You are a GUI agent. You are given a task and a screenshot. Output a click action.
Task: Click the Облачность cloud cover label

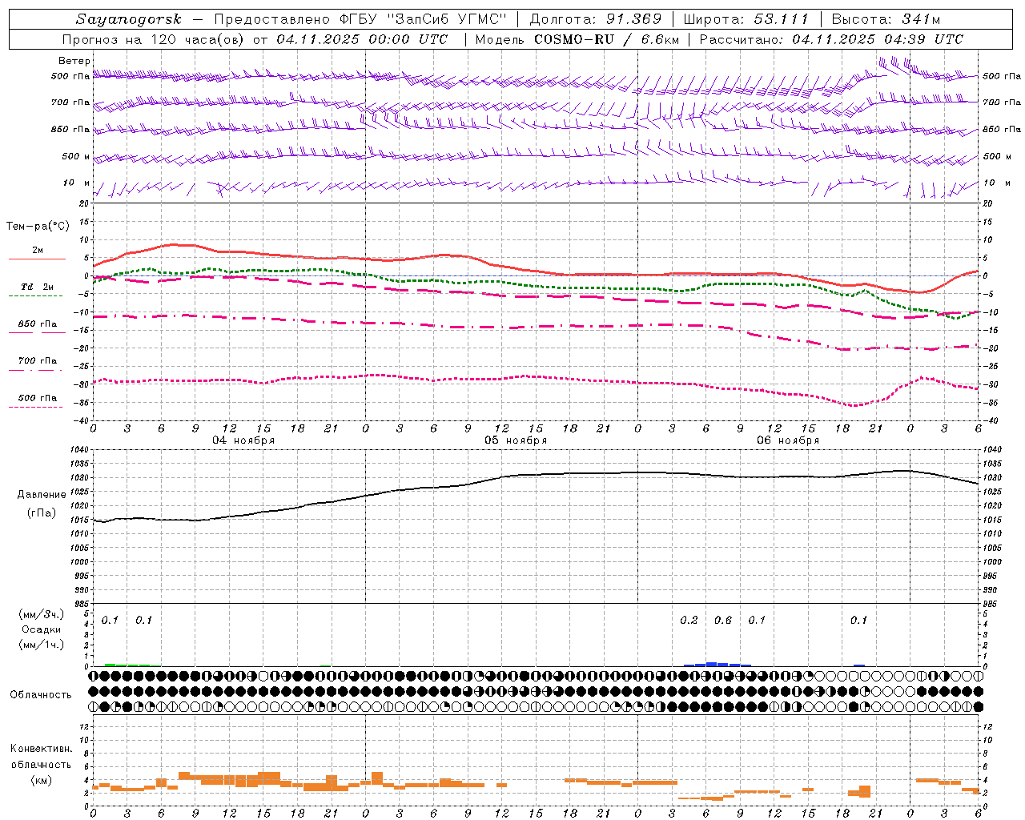(41, 695)
